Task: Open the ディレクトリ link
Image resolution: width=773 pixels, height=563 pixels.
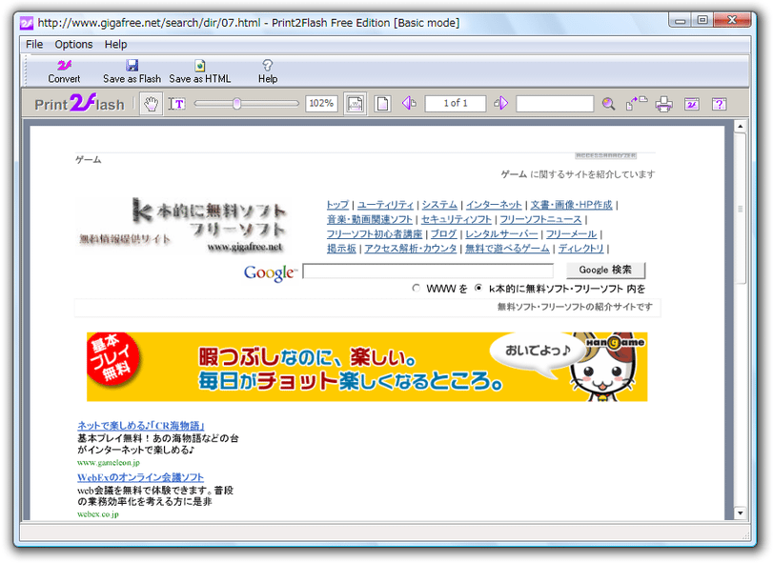Action: (x=580, y=249)
